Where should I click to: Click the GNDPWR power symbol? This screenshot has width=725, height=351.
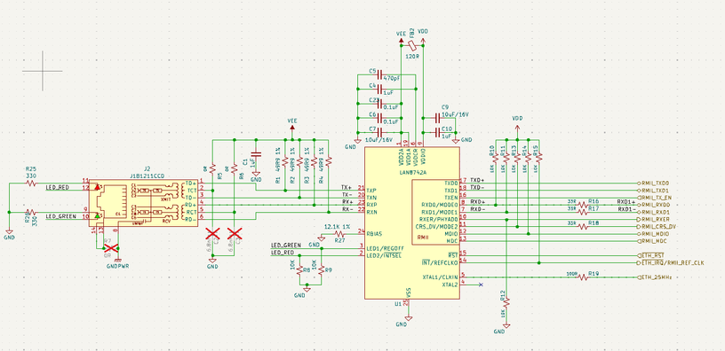[x=118, y=261]
